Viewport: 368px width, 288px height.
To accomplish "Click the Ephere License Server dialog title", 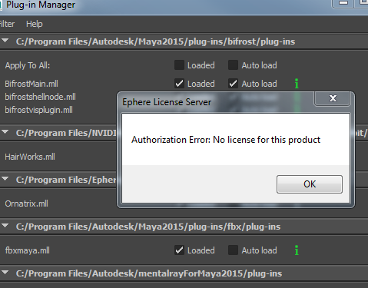I will coord(167,102).
